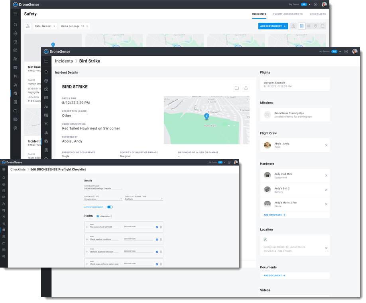The height and width of the screenshot is (303, 366).
Task: Click home icon in Bird Strike window sidebar
Action: 46,72
